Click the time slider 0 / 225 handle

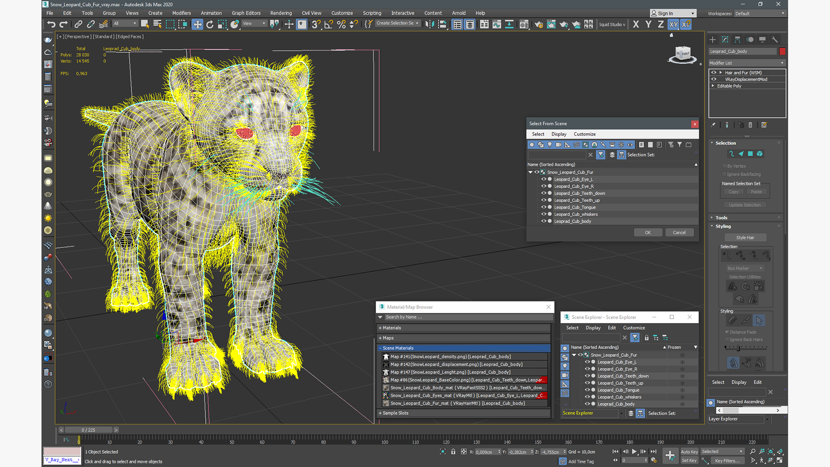pos(89,430)
